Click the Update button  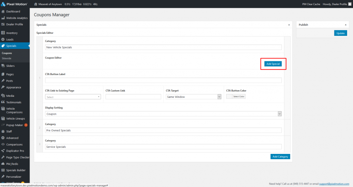click(341, 33)
